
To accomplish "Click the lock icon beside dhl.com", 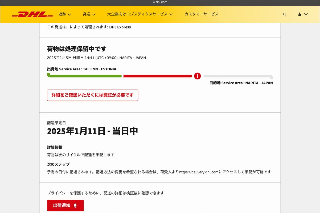I will pos(154,2).
